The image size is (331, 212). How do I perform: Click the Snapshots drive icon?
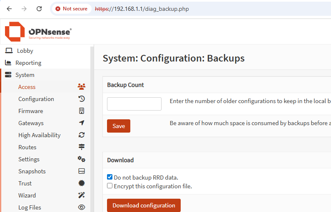[x=82, y=171]
